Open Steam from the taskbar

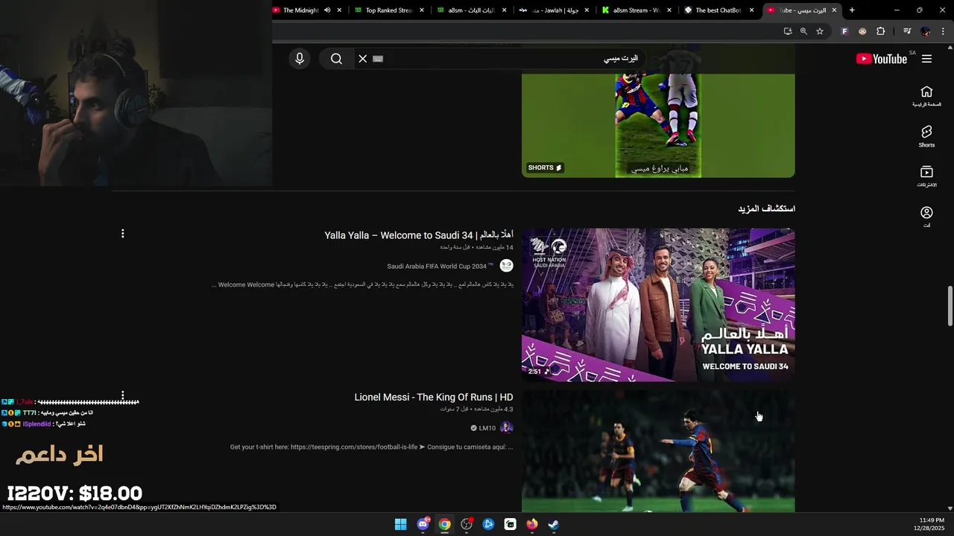[554, 524]
